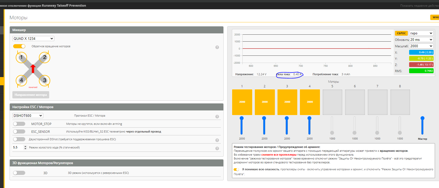The height and width of the screenshot is (188, 439).
Task: Click disabled motor 6 slider
Action: coord(354,125)
